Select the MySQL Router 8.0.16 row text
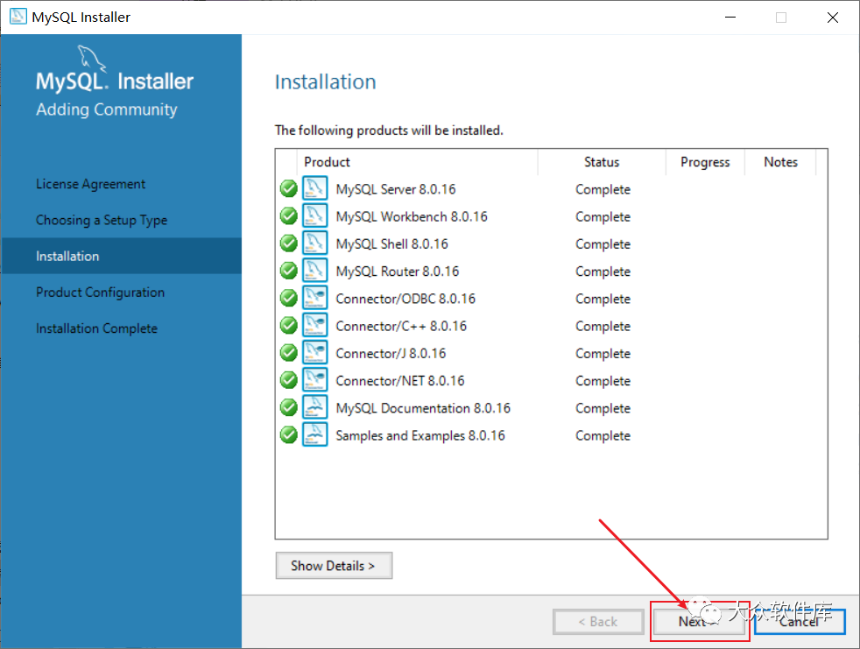This screenshot has width=860, height=649. pyautogui.click(x=397, y=272)
